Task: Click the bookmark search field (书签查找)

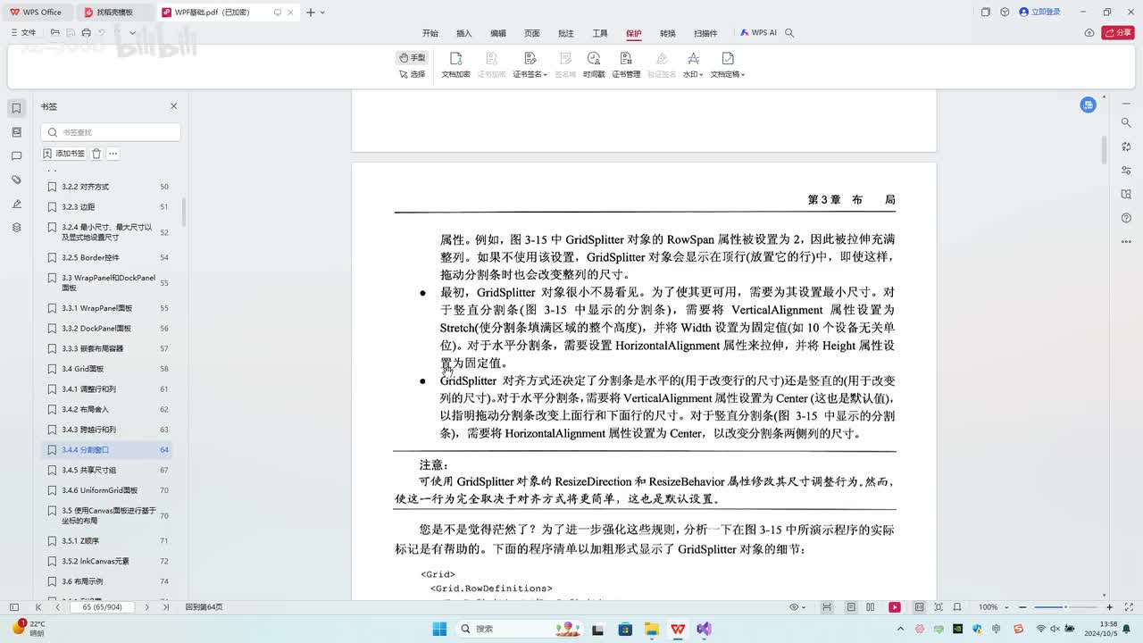Action: pyautogui.click(x=111, y=132)
